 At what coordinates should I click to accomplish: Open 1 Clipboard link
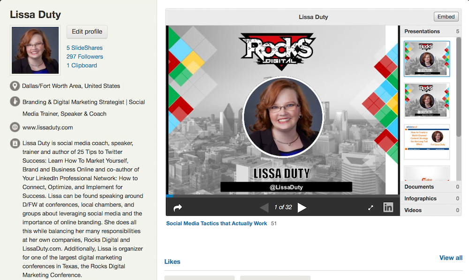82,66
